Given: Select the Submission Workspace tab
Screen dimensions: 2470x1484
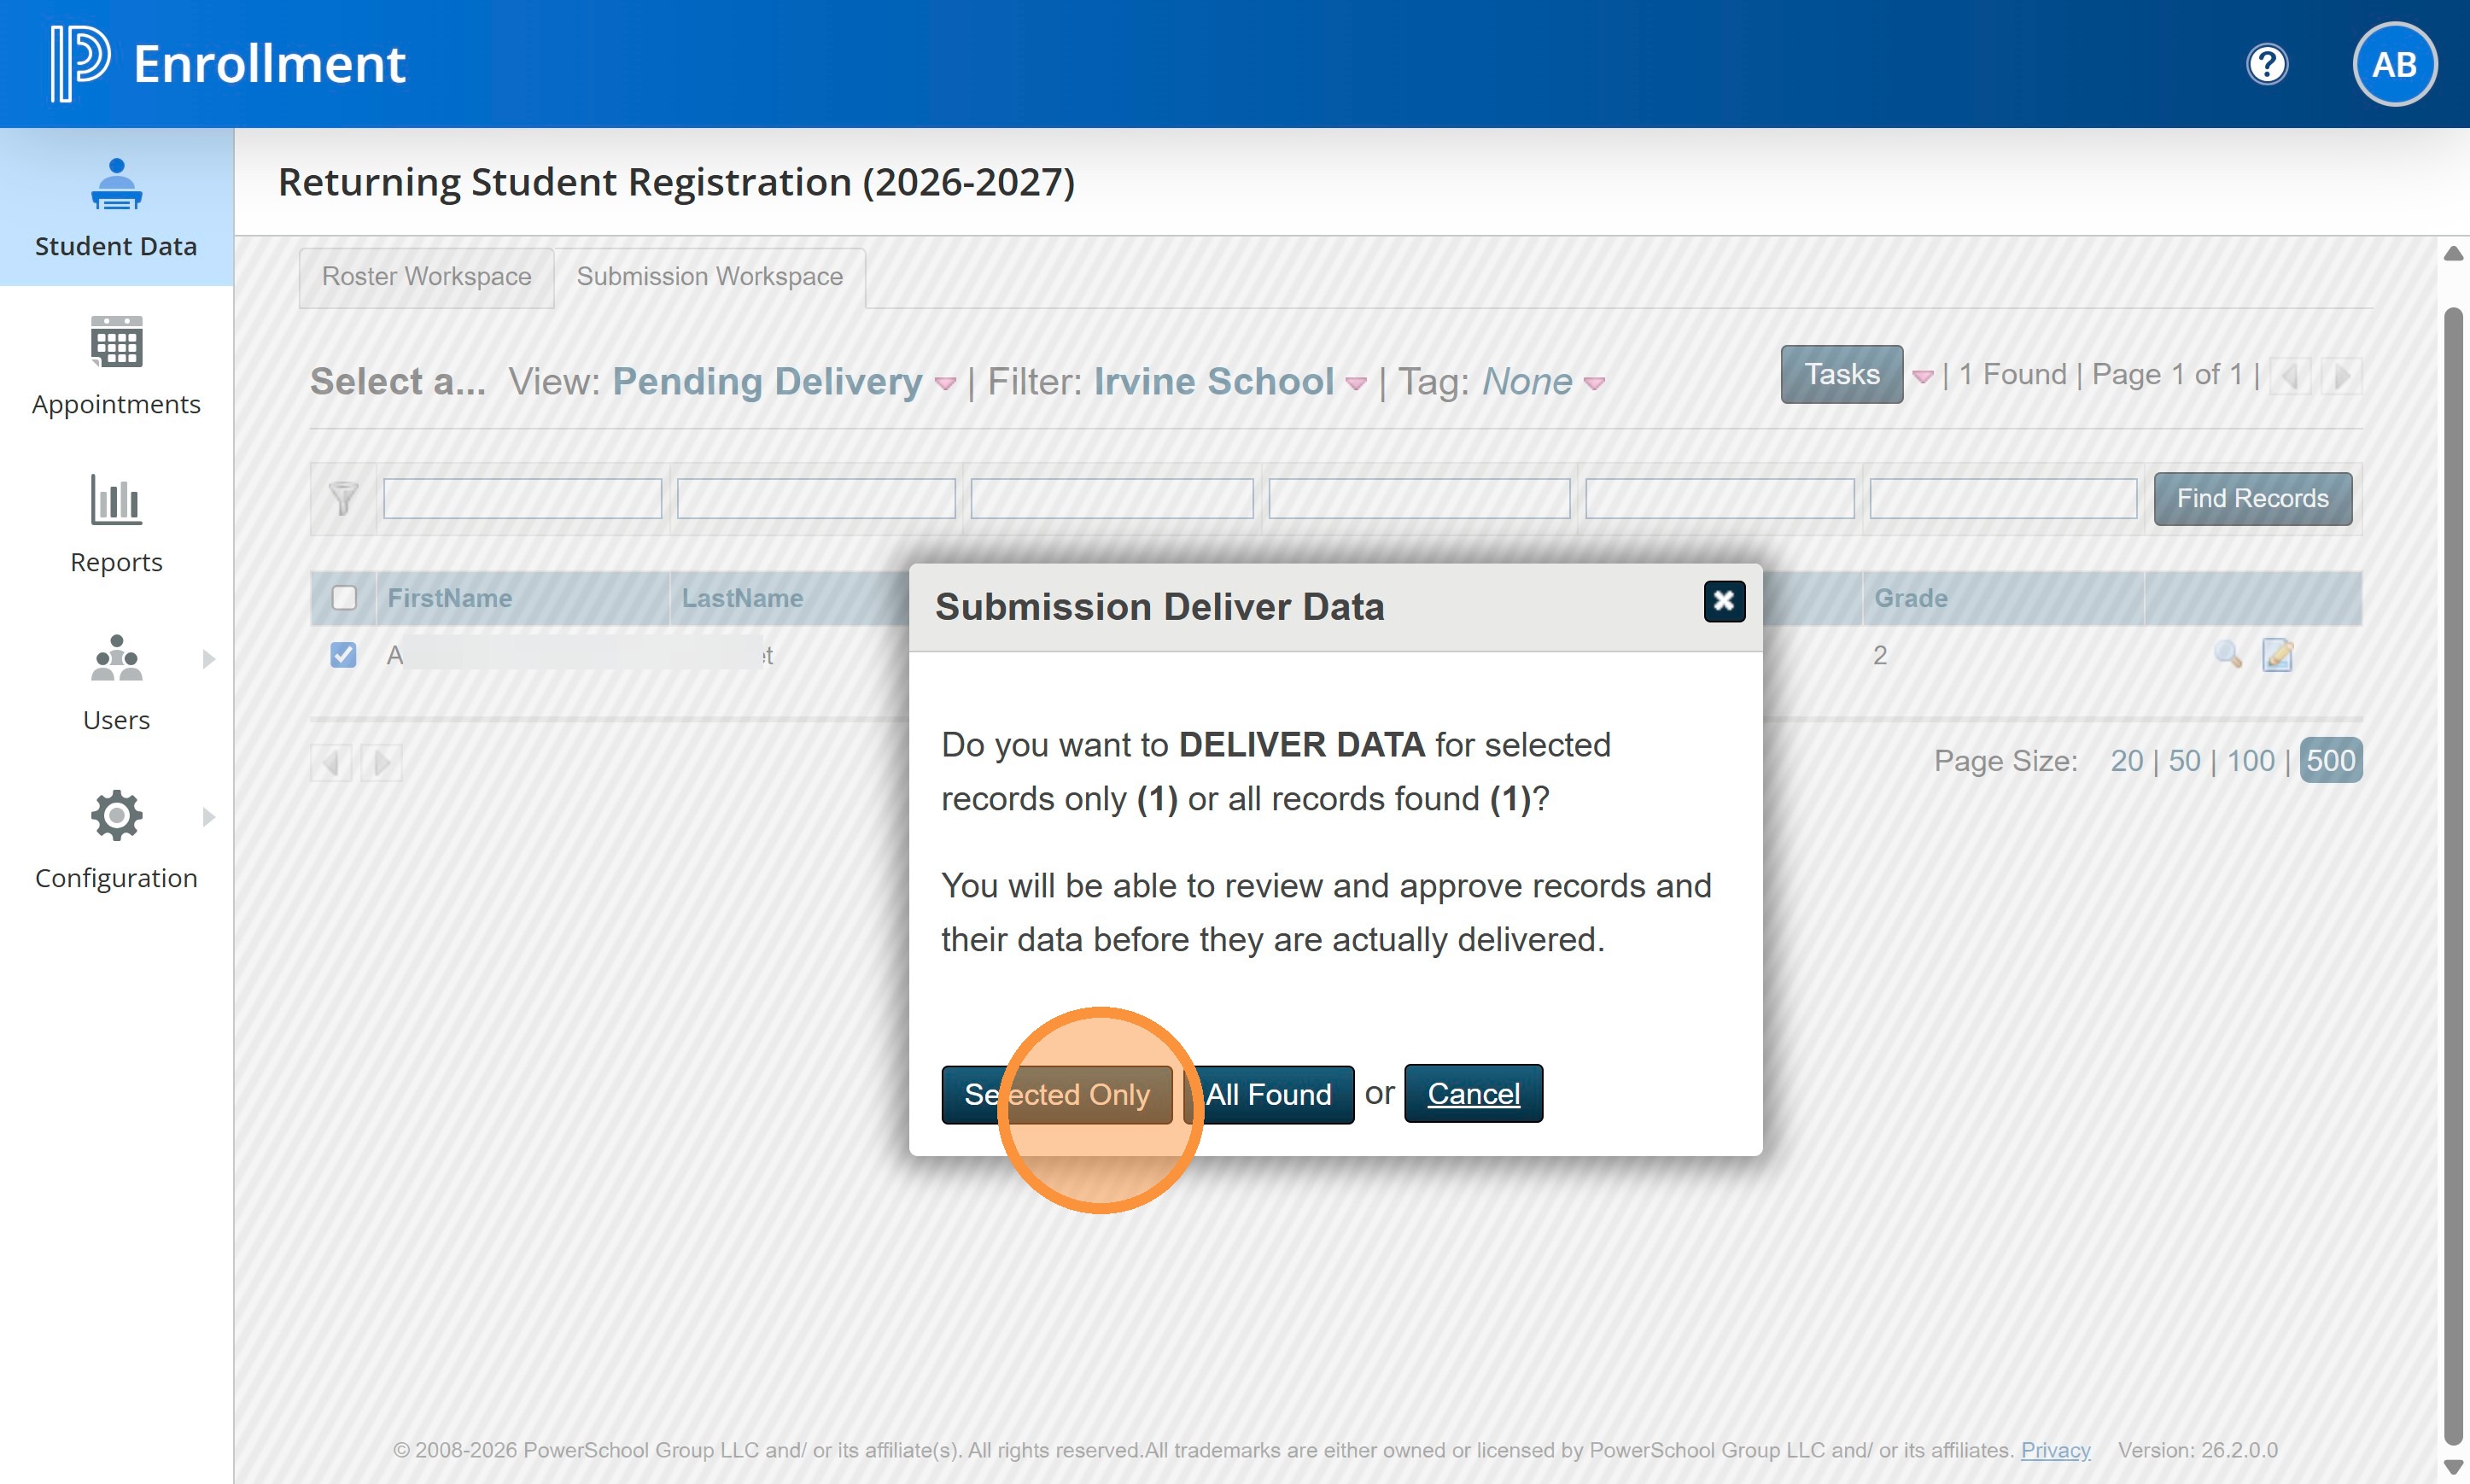Looking at the screenshot, I should 709,277.
